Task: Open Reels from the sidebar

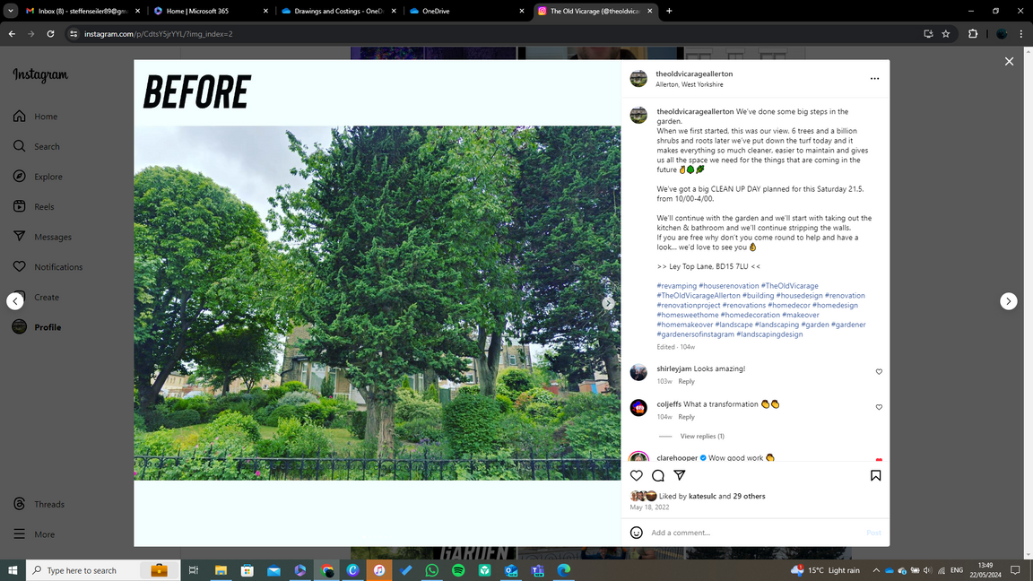Action: click(33, 207)
